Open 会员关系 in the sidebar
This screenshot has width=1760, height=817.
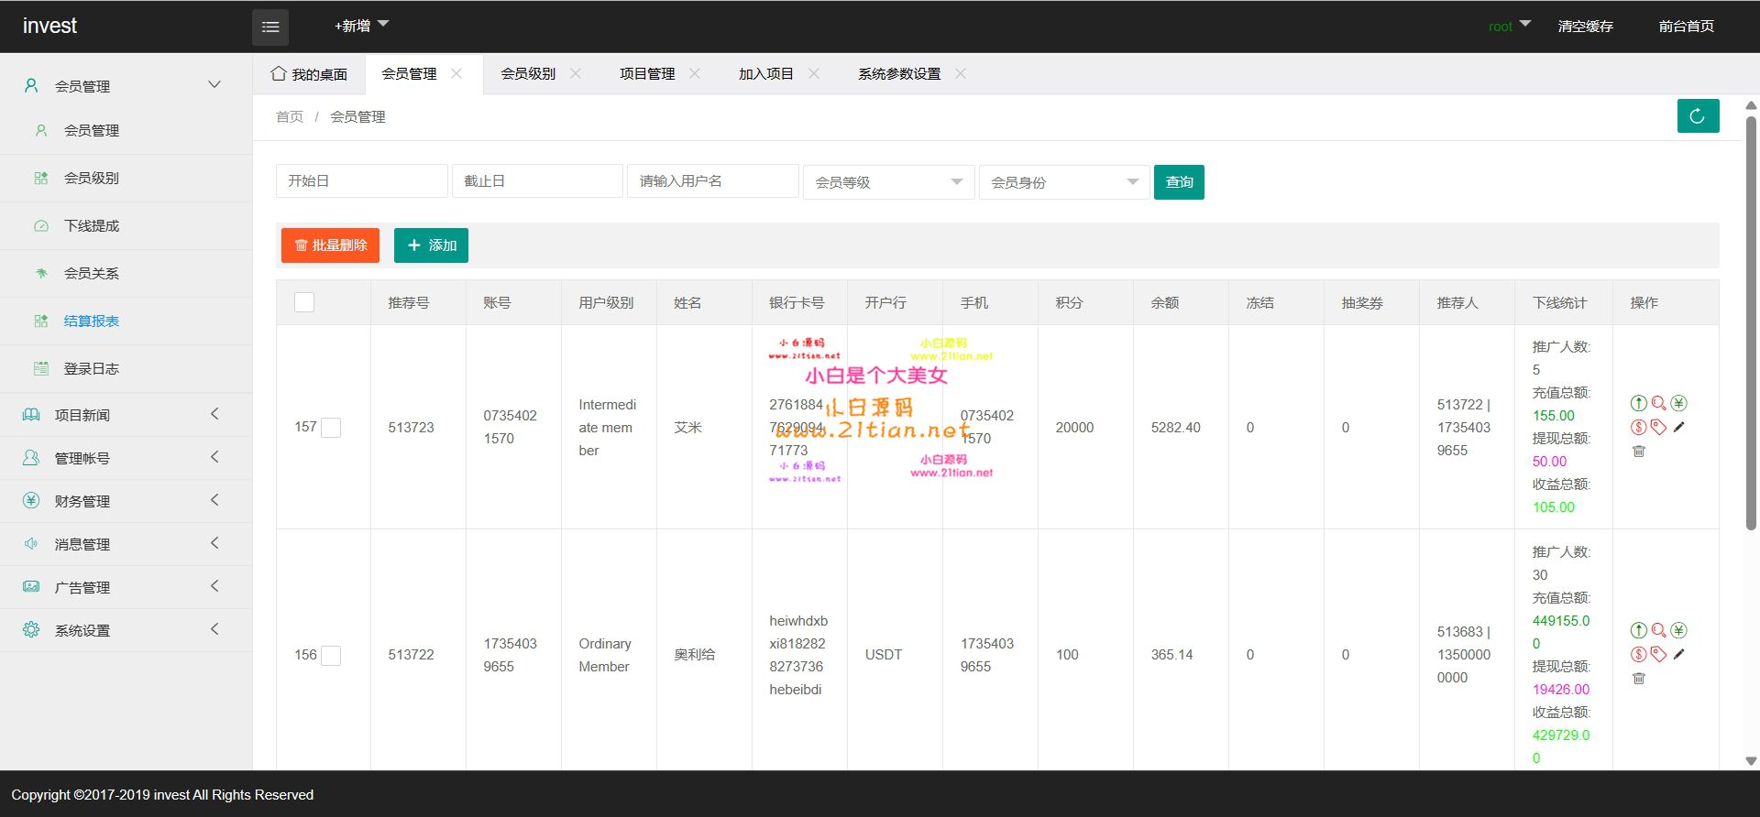126,273
